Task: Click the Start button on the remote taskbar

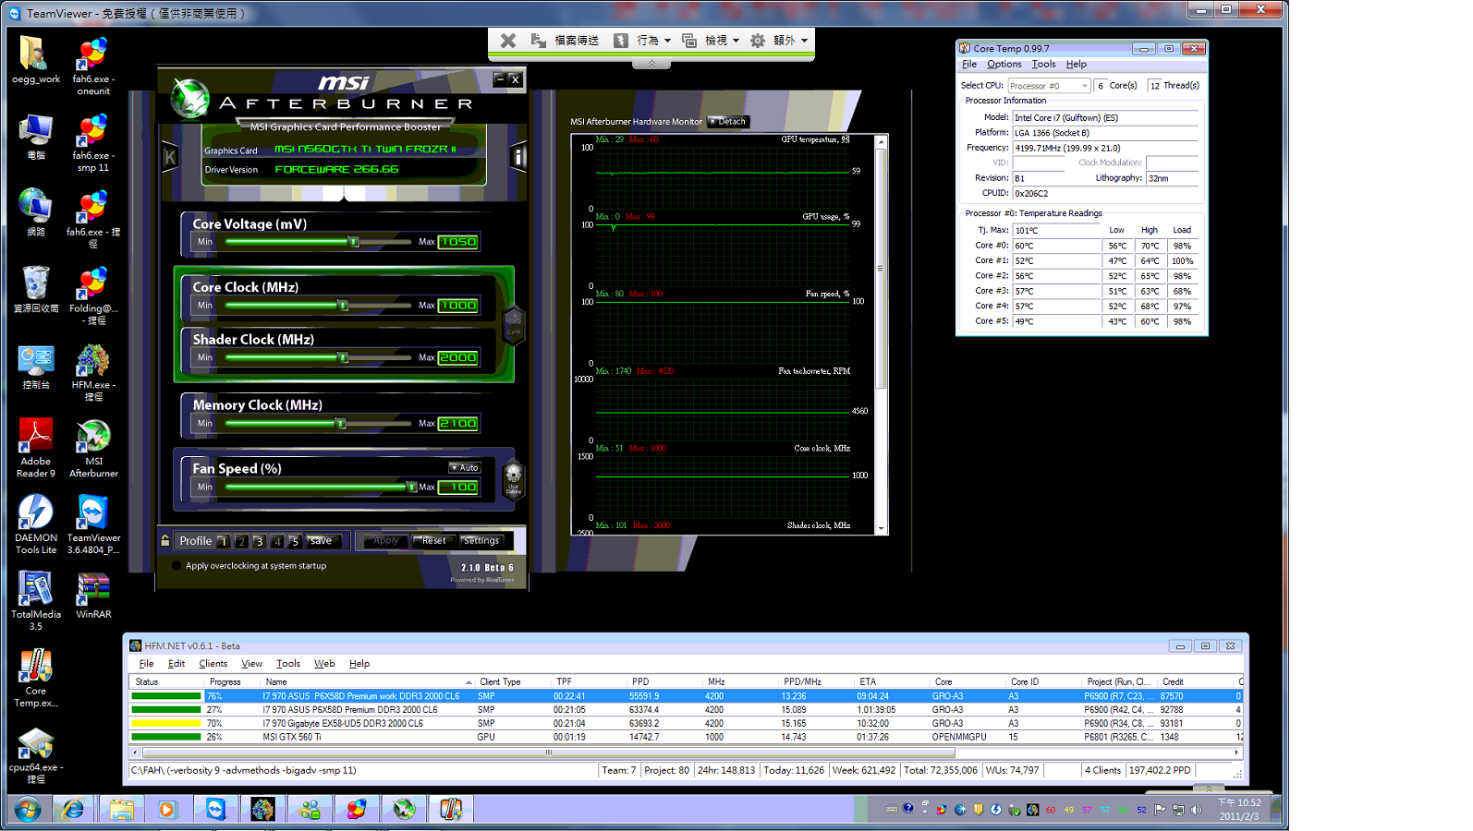Action: click(28, 811)
